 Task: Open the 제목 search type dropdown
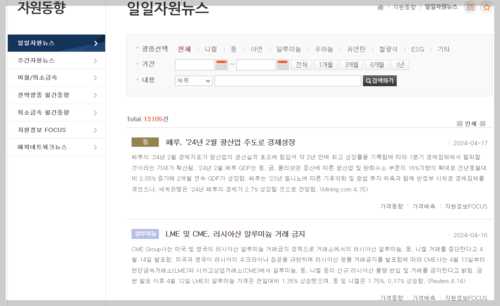(194, 81)
